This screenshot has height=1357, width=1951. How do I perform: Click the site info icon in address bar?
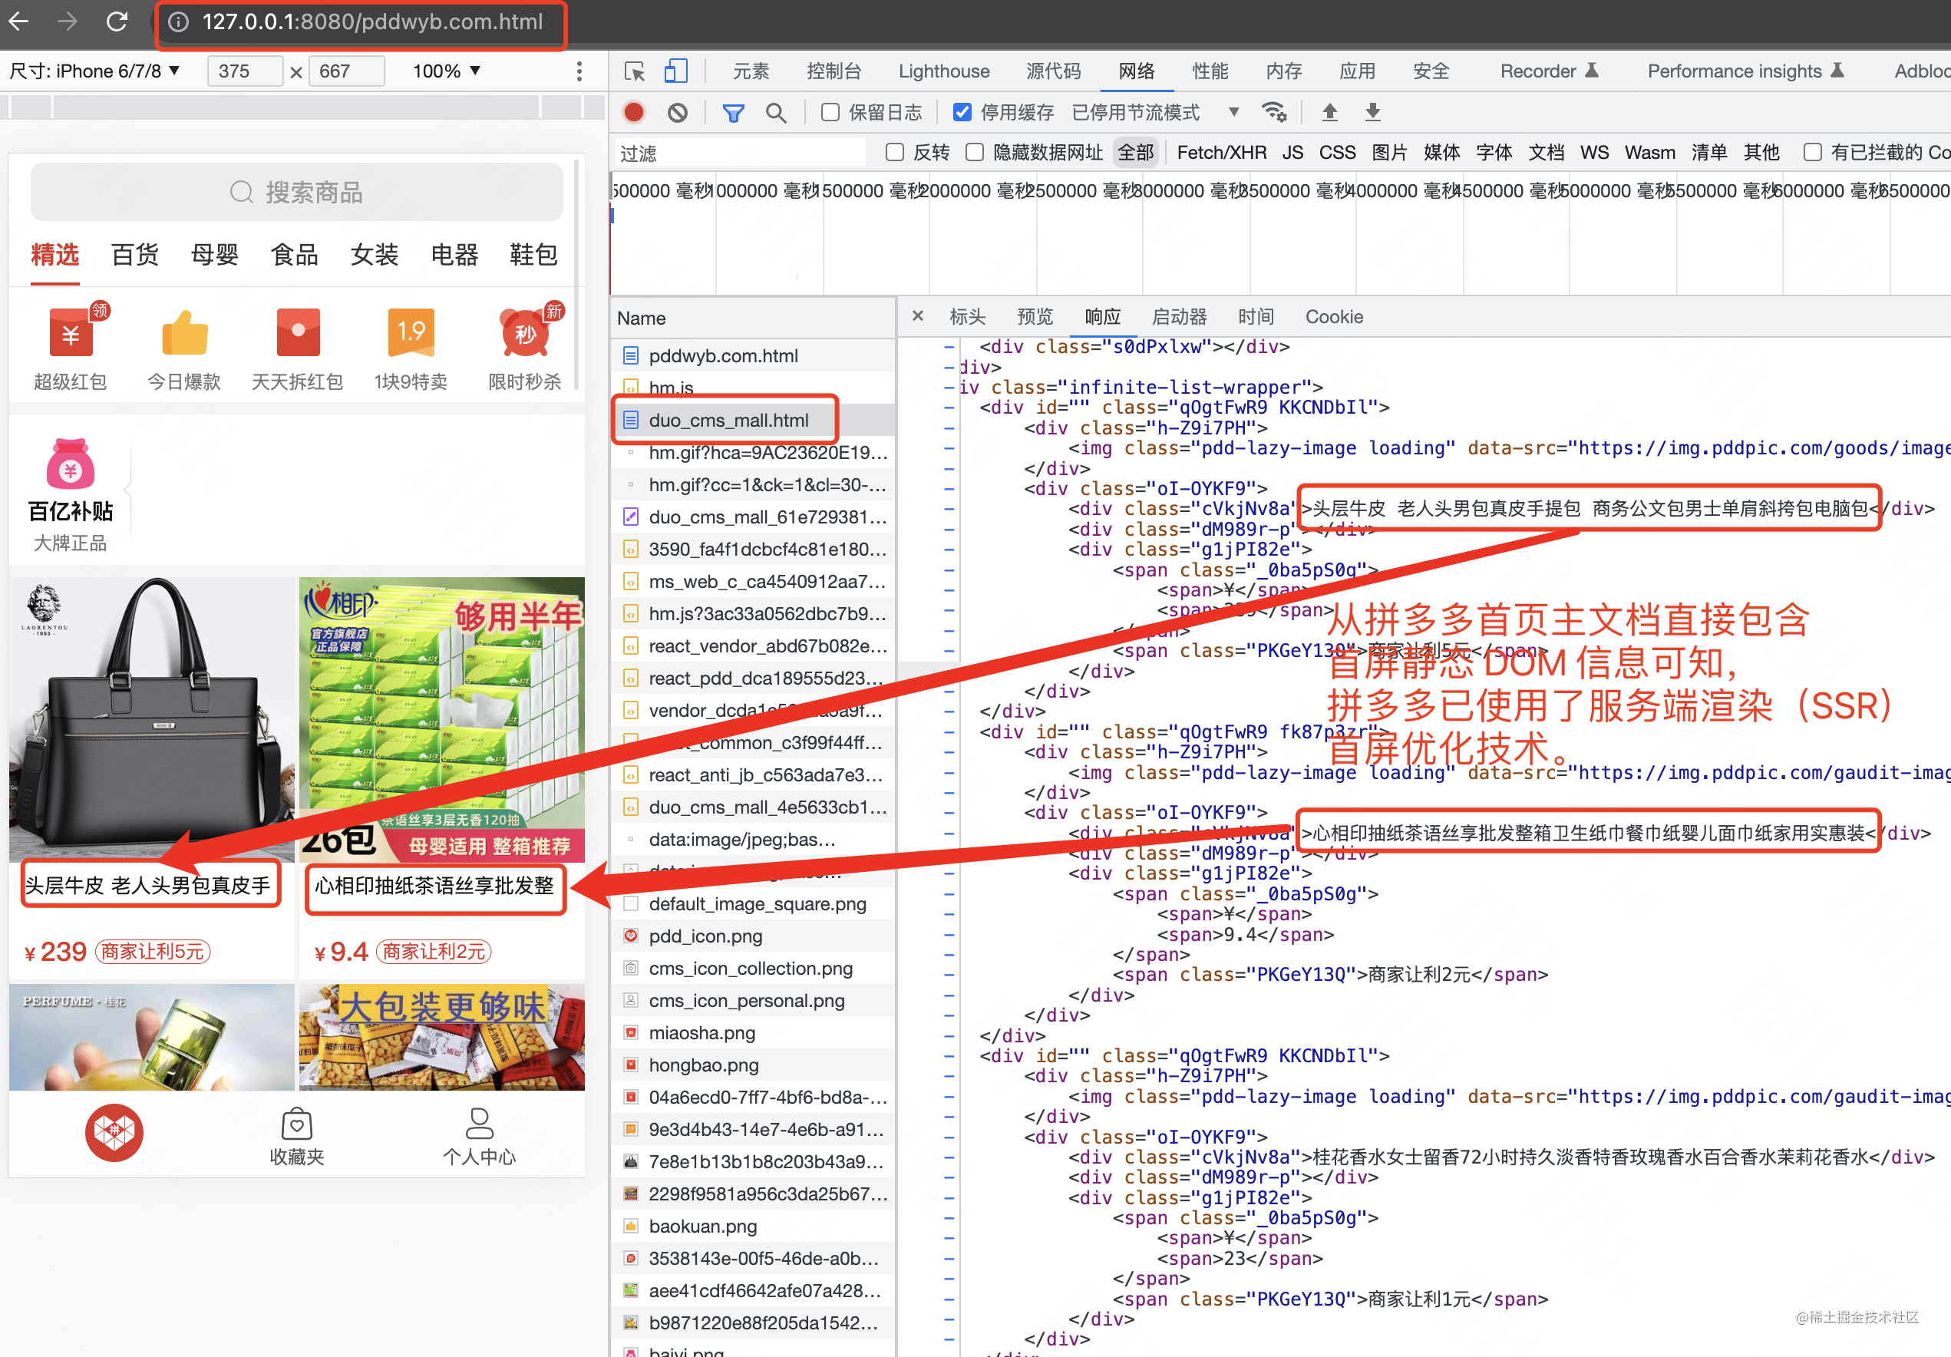pyautogui.click(x=177, y=22)
